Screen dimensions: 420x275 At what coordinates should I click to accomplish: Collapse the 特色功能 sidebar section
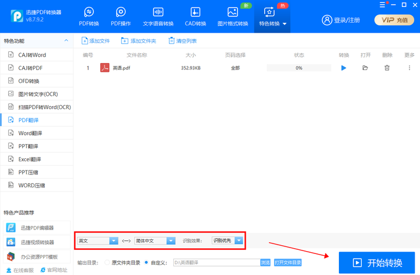pos(66,40)
